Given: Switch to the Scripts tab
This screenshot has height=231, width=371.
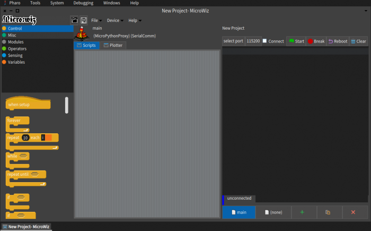Looking at the screenshot, I should tap(86, 45).
